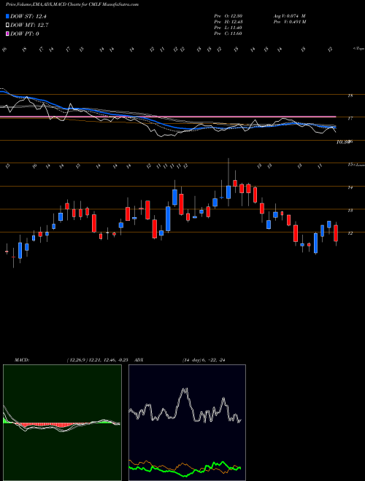The width and height of the screenshot is (365, 481).
Task: Click the 12 axis label on candlestick chart
Action: (x=350, y=233)
